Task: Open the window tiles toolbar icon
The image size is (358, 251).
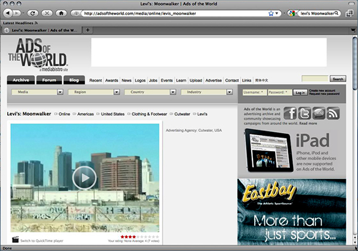Action: 349,14
